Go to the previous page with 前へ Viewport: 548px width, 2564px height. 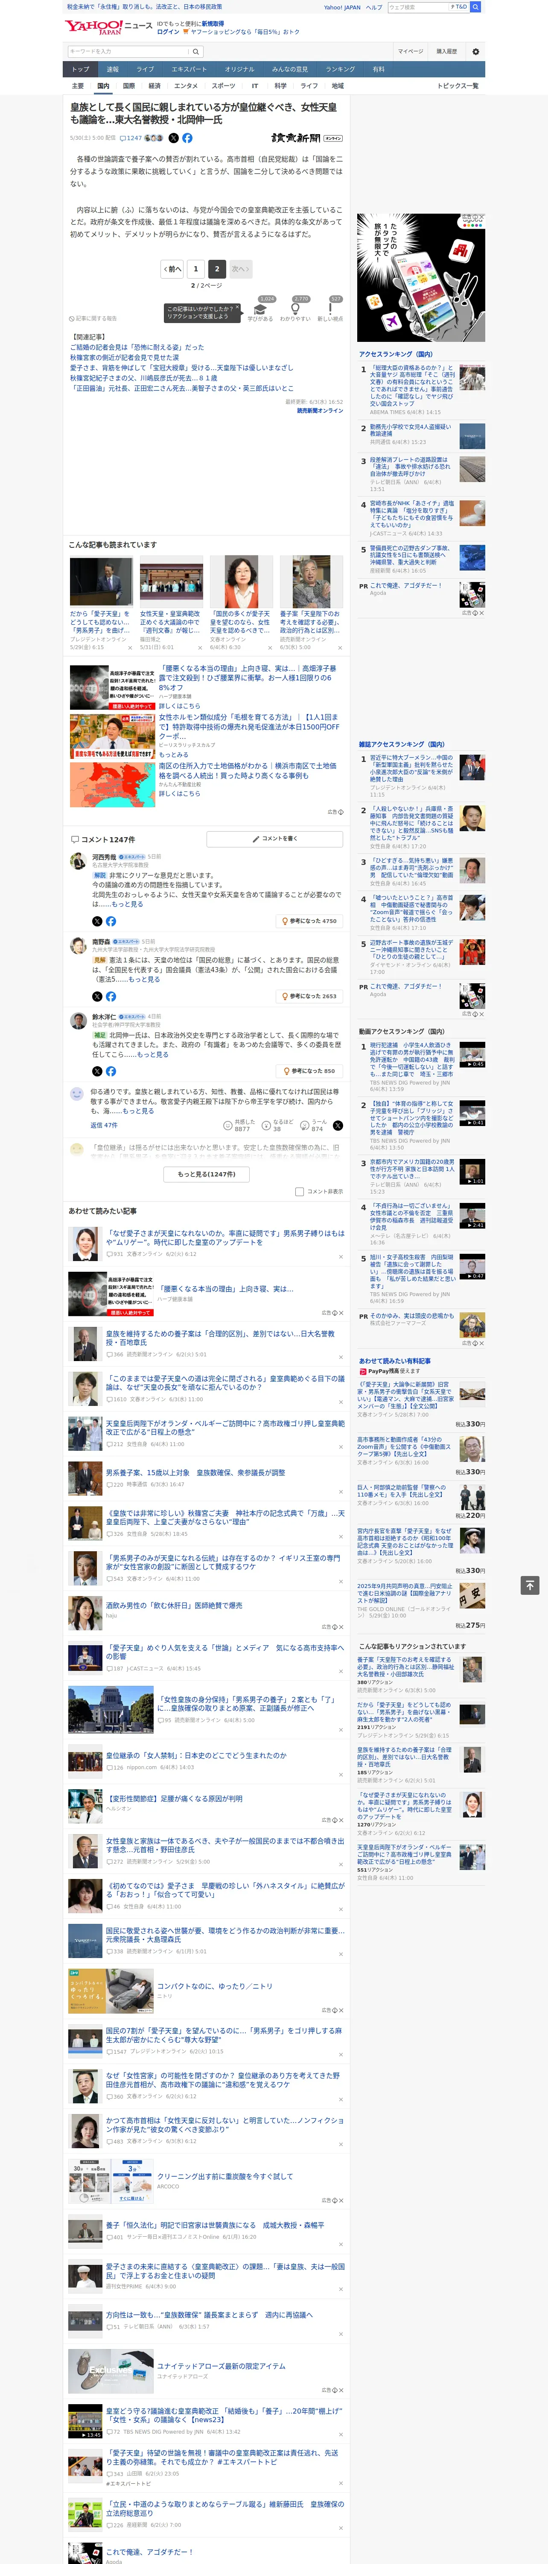(172, 269)
